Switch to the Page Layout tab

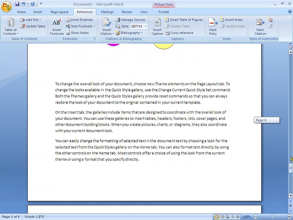coord(60,12)
